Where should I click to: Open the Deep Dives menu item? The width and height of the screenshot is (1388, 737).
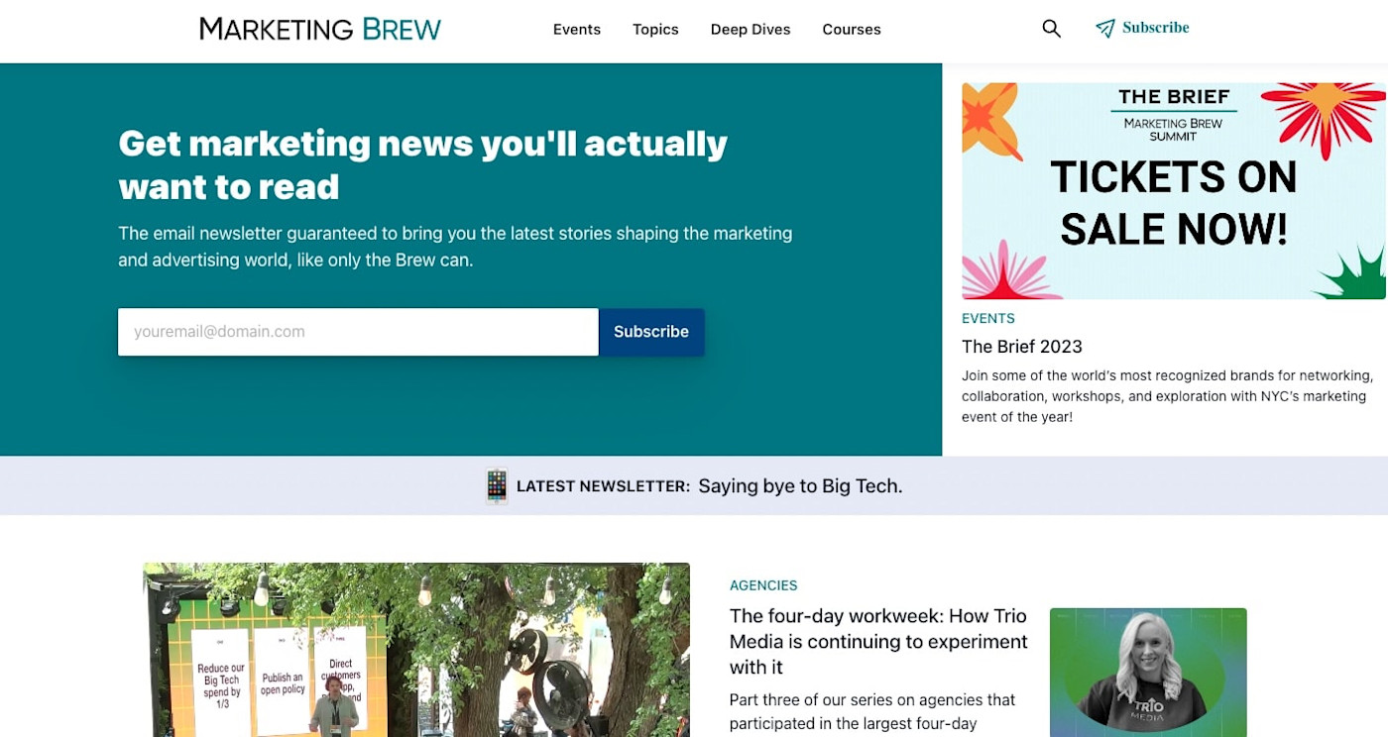tap(751, 30)
